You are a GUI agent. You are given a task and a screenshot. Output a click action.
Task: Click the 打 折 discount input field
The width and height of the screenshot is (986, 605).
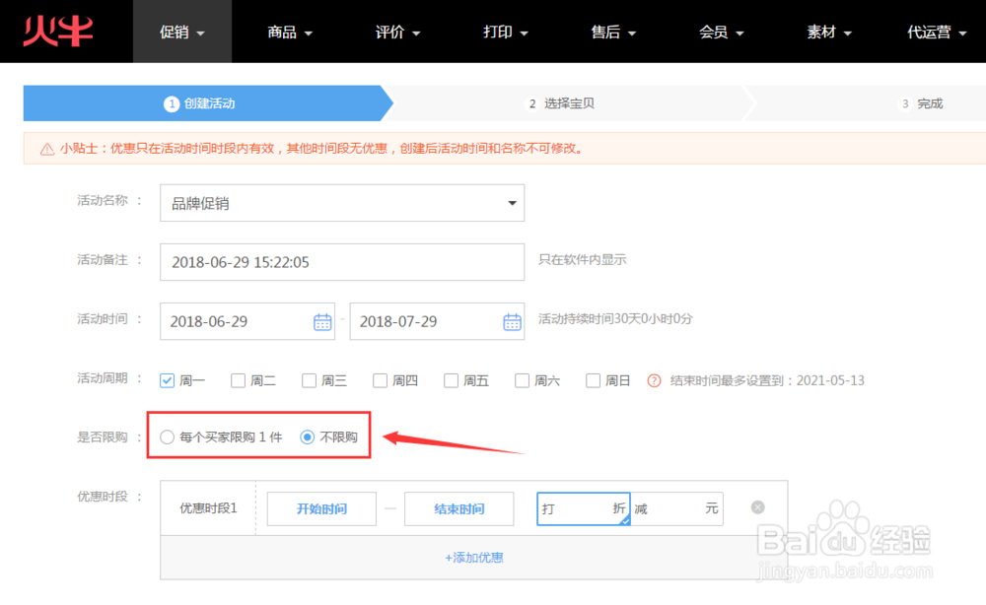[x=584, y=508]
